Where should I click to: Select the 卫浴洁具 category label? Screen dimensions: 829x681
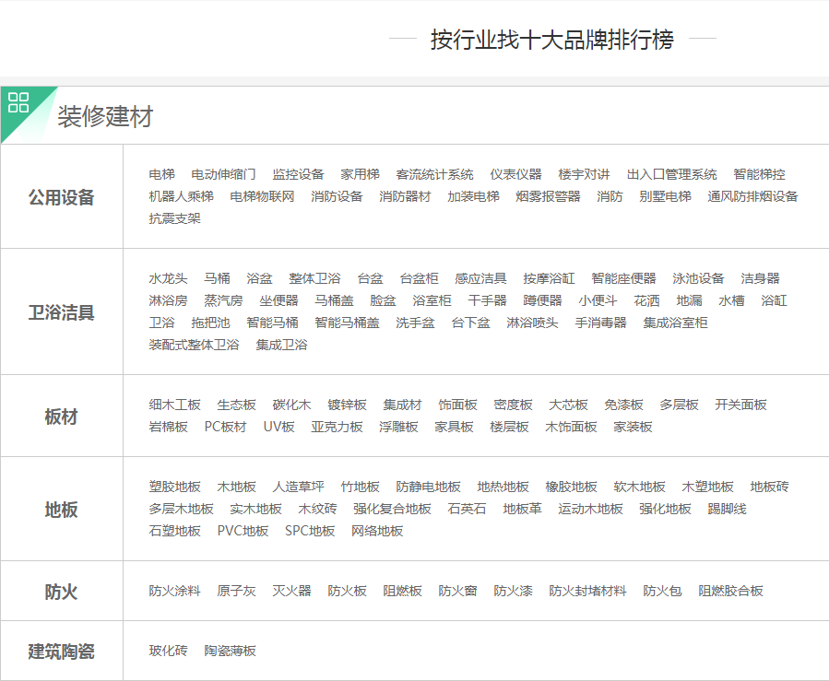(x=61, y=312)
